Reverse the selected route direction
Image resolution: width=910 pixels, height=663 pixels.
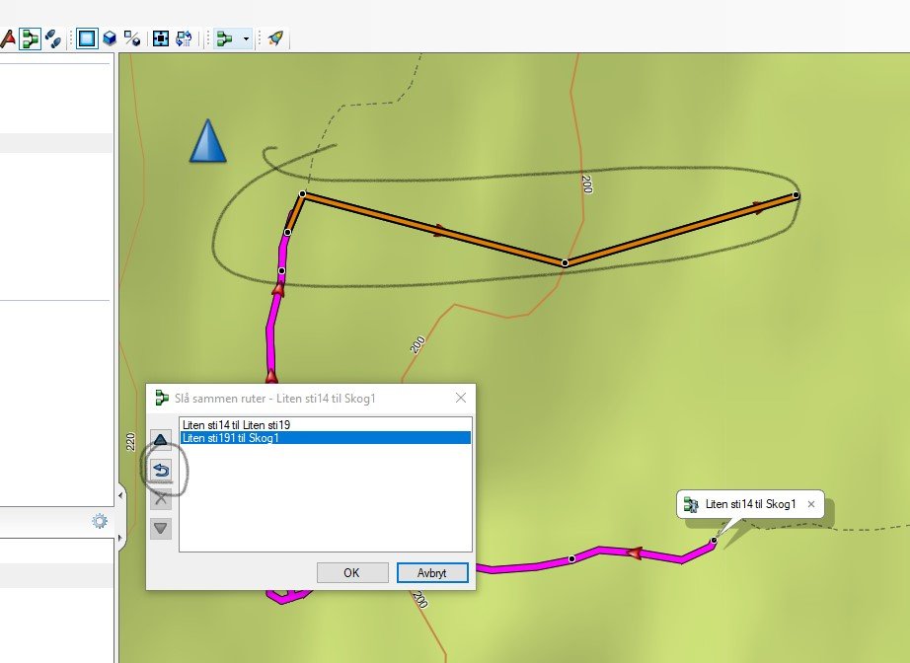tap(161, 470)
